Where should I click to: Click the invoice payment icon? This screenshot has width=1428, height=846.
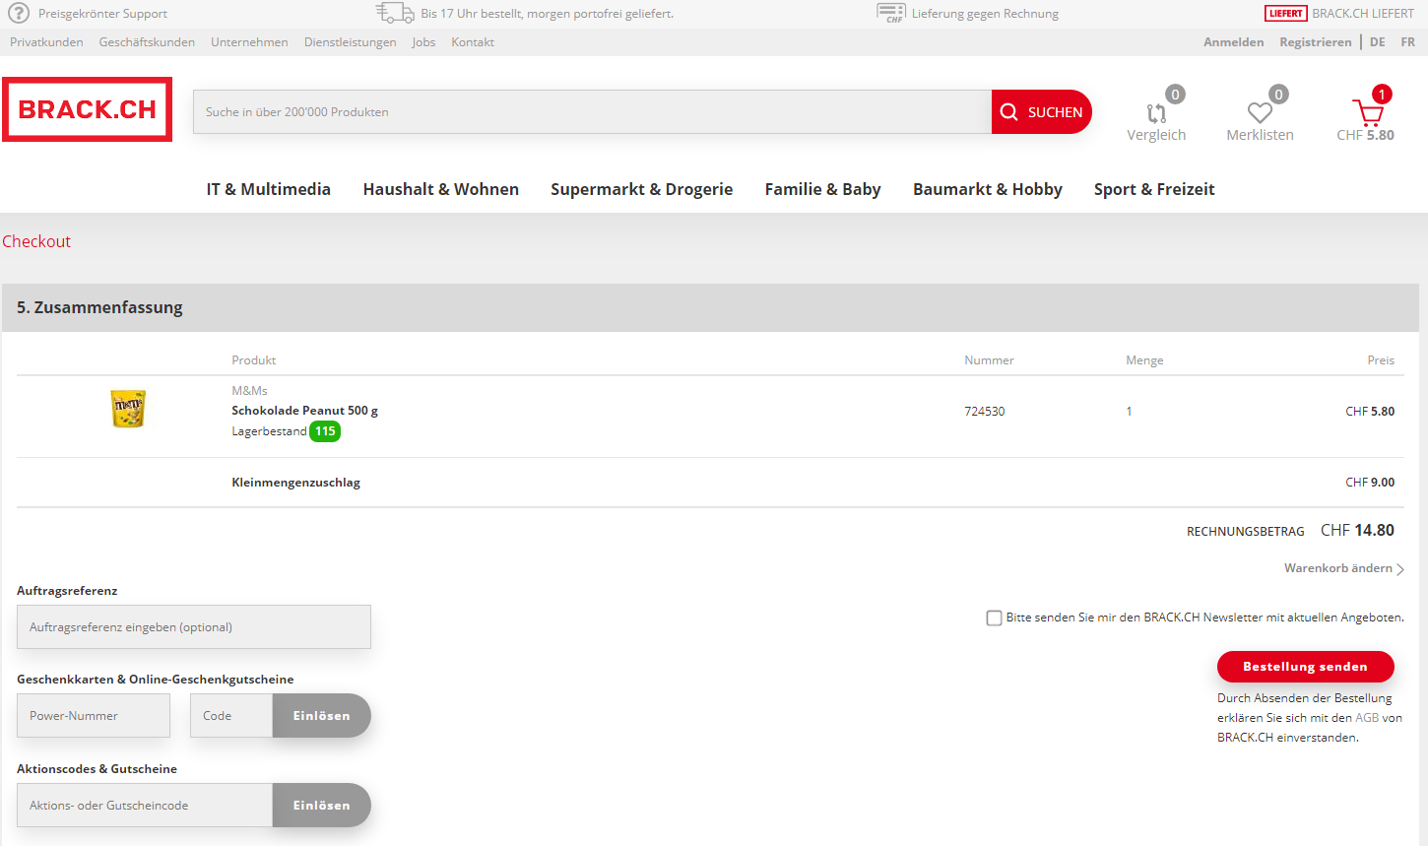pos(890,13)
